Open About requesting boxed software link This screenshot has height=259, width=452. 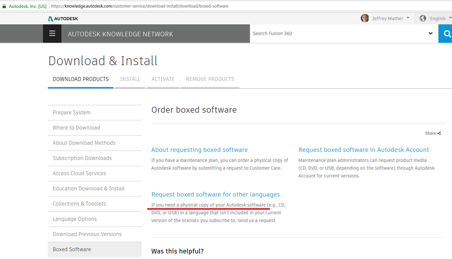tap(200, 150)
